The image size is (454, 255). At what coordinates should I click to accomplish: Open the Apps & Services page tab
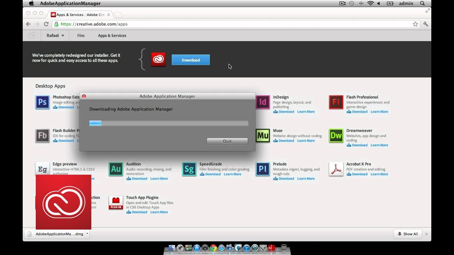[x=112, y=35]
